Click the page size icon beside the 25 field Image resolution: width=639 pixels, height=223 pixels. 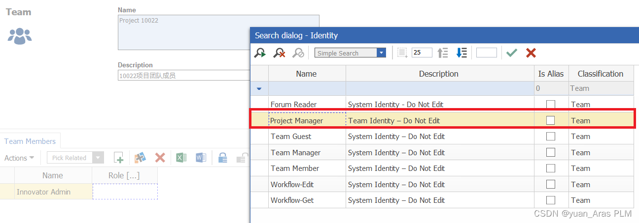403,53
